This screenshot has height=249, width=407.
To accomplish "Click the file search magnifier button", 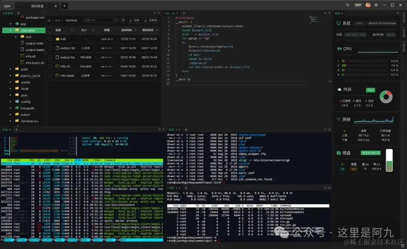I will pyautogui.click(x=116, y=20).
